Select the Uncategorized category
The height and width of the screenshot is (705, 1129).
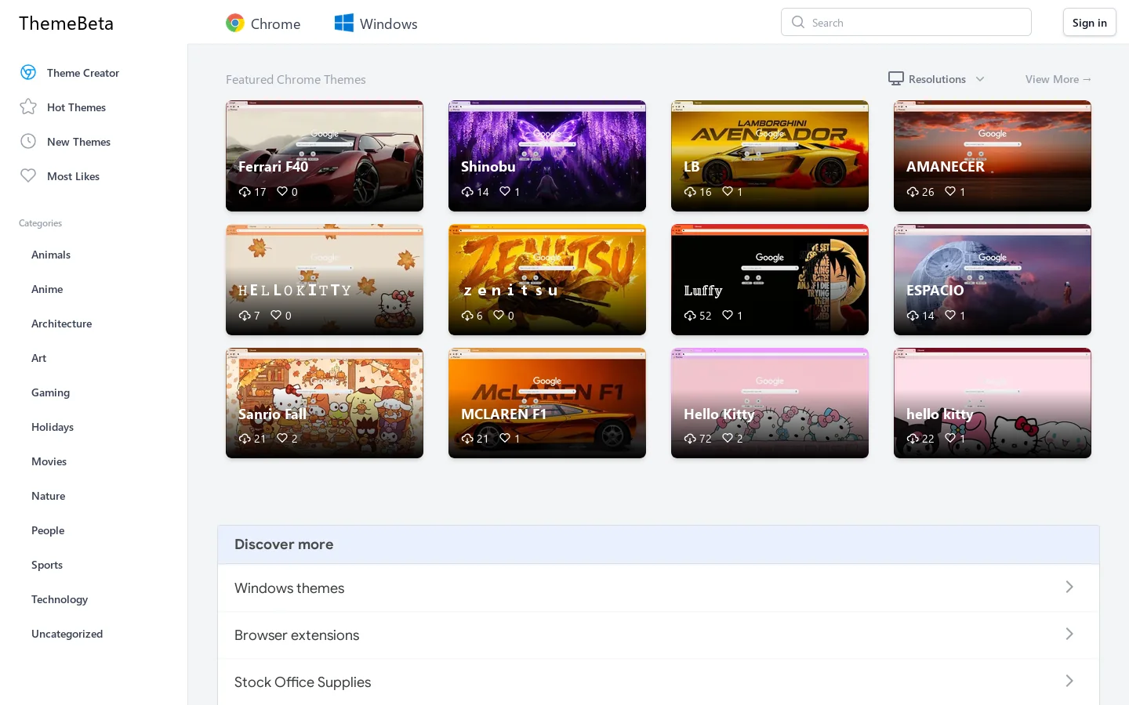point(67,634)
